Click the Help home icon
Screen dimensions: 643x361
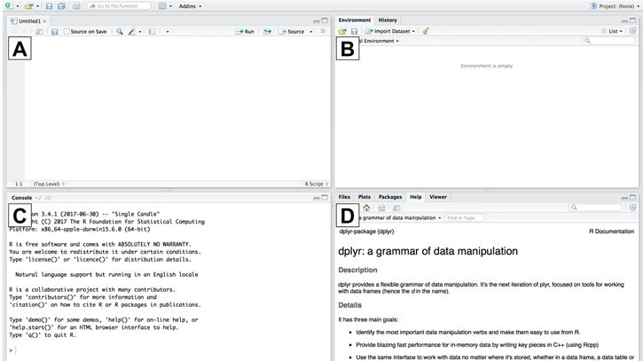tap(366, 208)
